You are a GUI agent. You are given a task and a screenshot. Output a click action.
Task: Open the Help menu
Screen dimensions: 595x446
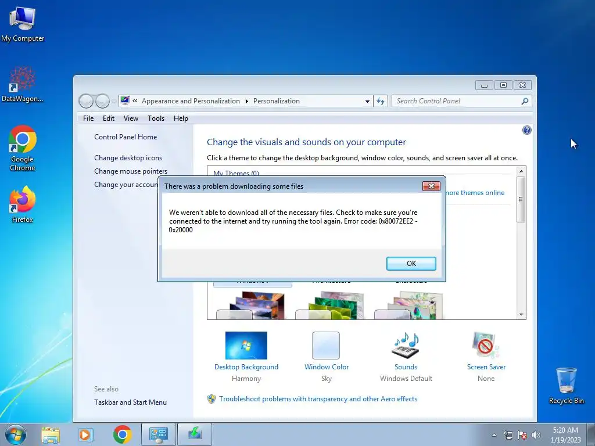181,118
